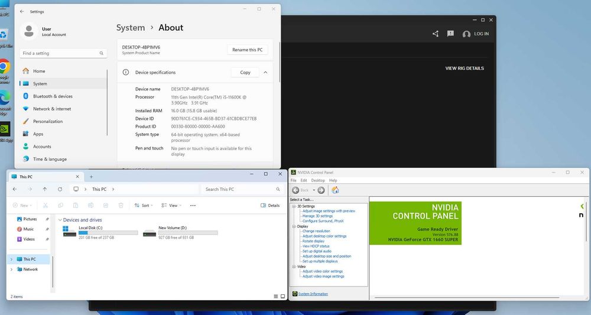The width and height of the screenshot is (591, 315).
Task: Add a new tab in File Explorer
Action: pos(91,177)
